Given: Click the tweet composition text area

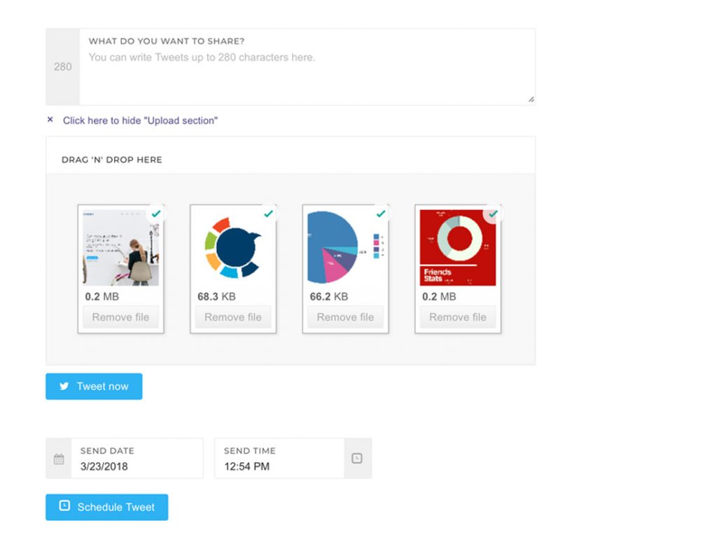Looking at the screenshot, I should (308, 67).
